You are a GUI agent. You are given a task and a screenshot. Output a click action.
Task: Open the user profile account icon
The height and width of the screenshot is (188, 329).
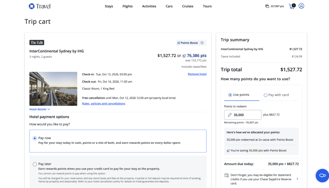301,6
